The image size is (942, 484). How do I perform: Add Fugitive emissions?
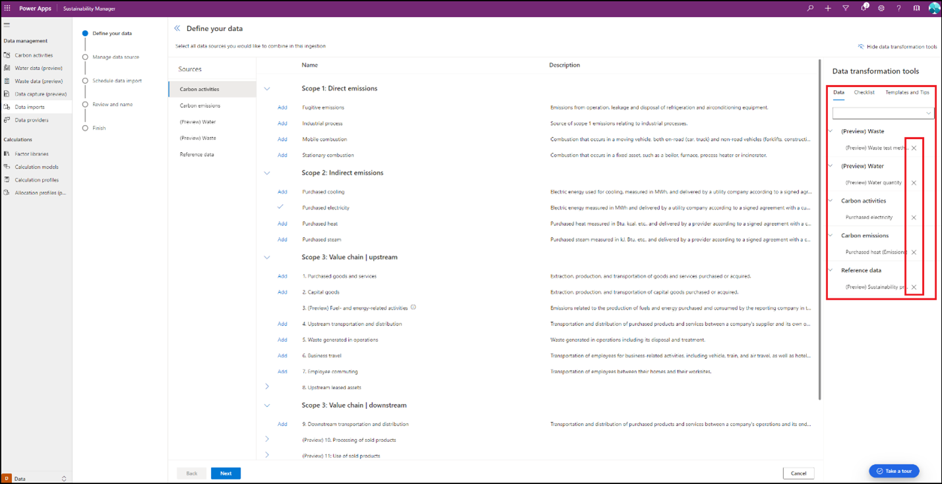[x=282, y=107]
